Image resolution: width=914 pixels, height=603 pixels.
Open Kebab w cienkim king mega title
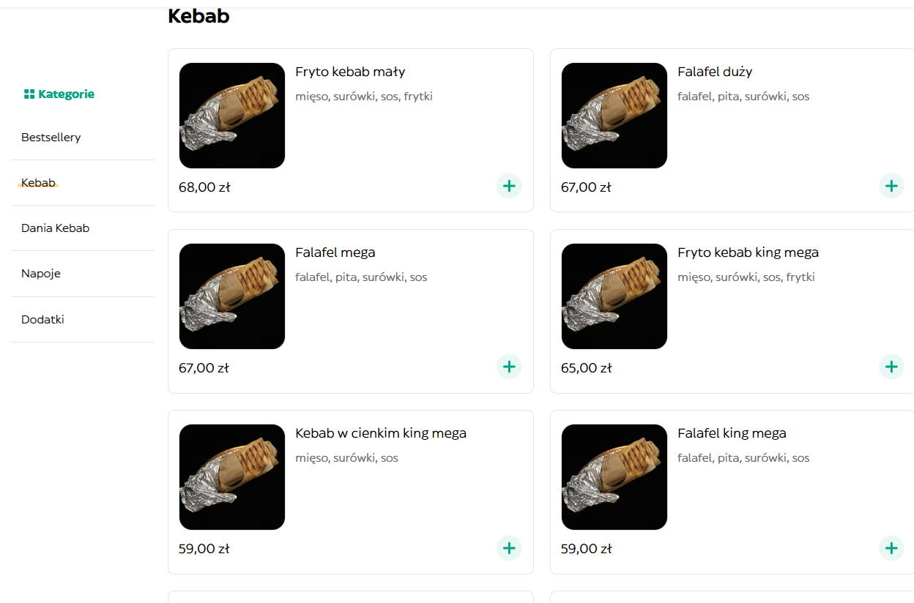[381, 433]
